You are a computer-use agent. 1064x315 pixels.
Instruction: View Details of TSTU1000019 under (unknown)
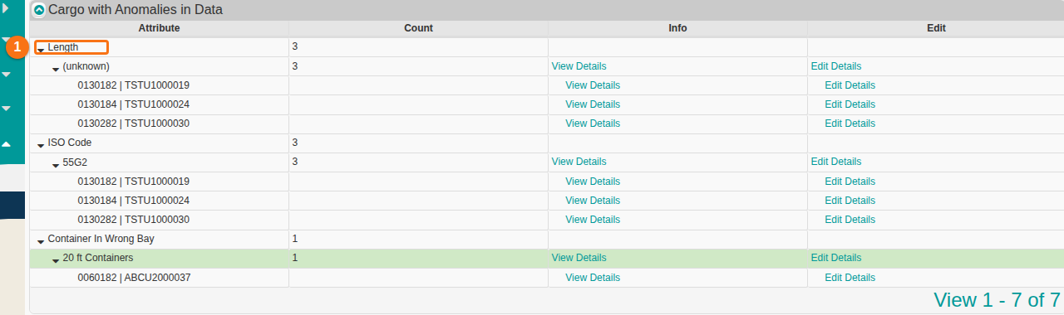(593, 85)
